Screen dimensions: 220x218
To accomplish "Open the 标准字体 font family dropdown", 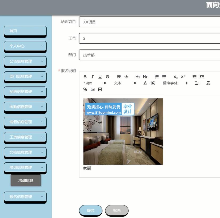I will 175,83.
